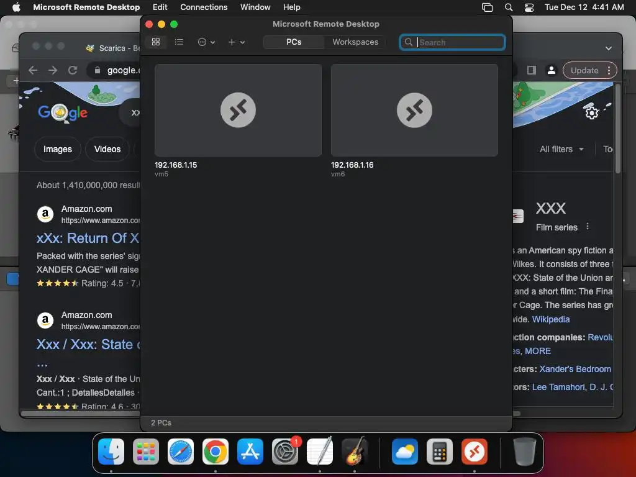Go back in Chrome window
The width and height of the screenshot is (636, 477).
pyautogui.click(x=33, y=70)
